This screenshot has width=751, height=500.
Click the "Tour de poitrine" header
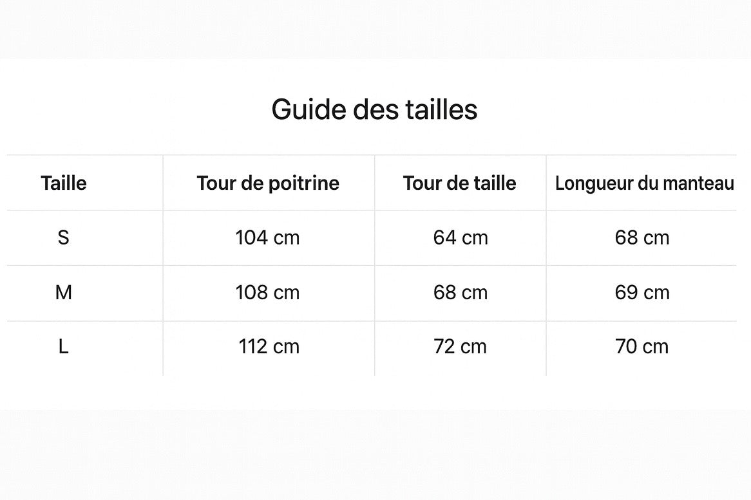click(268, 183)
